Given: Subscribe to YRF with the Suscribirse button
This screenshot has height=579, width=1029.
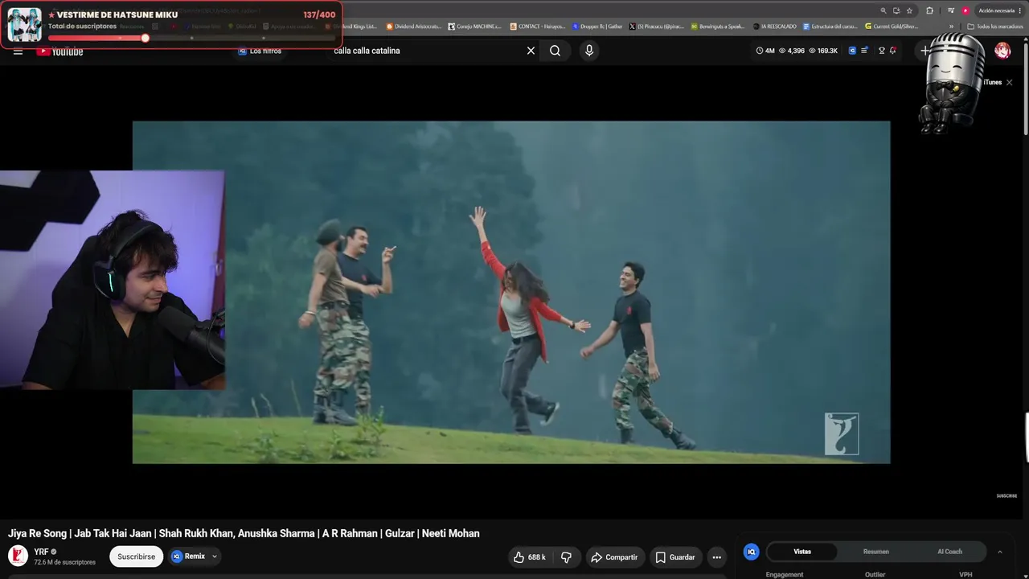Looking at the screenshot, I should pyautogui.click(x=137, y=556).
